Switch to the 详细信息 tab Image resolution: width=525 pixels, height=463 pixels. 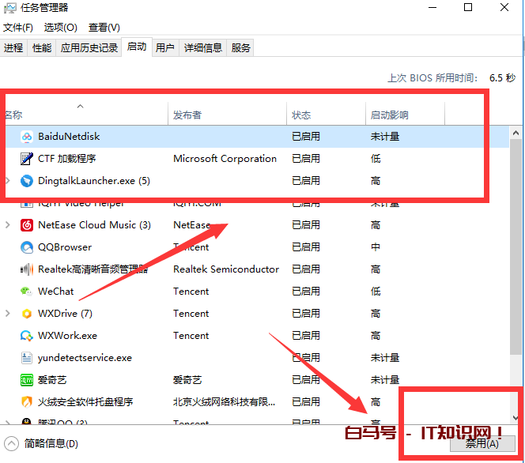pyautogui.click(x=203, y=48)
